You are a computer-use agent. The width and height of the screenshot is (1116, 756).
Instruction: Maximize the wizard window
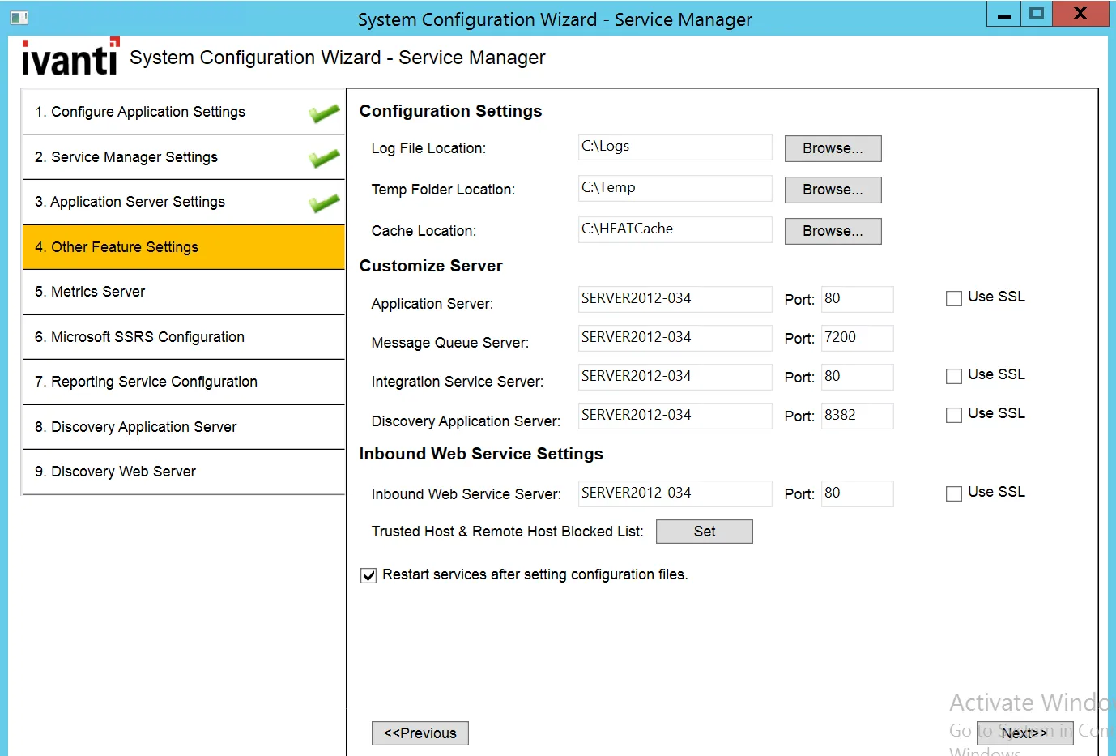point(1037,14)
